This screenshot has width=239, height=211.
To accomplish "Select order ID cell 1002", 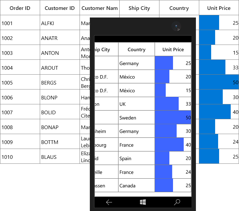I will tap(20, 38).
